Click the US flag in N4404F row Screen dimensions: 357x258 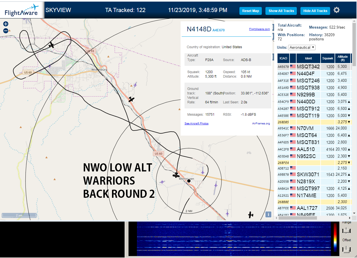pyautogui.click(x=293, y=74)
